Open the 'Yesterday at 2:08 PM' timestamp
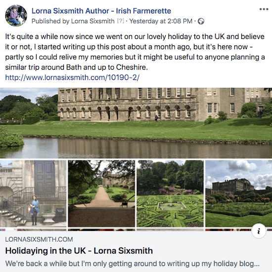The image size is (272, 272). click(x=161, y=21)
